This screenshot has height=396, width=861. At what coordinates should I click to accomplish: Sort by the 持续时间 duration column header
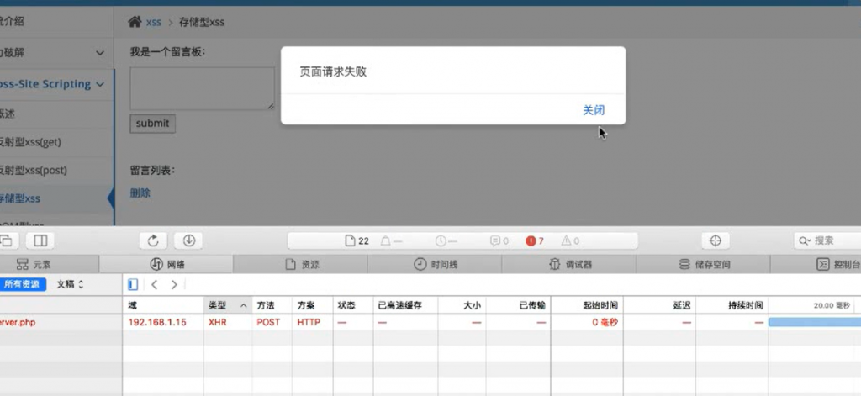coord(732,305)
